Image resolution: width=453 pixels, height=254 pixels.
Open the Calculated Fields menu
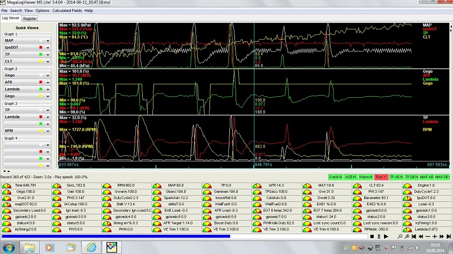point(67,10)
